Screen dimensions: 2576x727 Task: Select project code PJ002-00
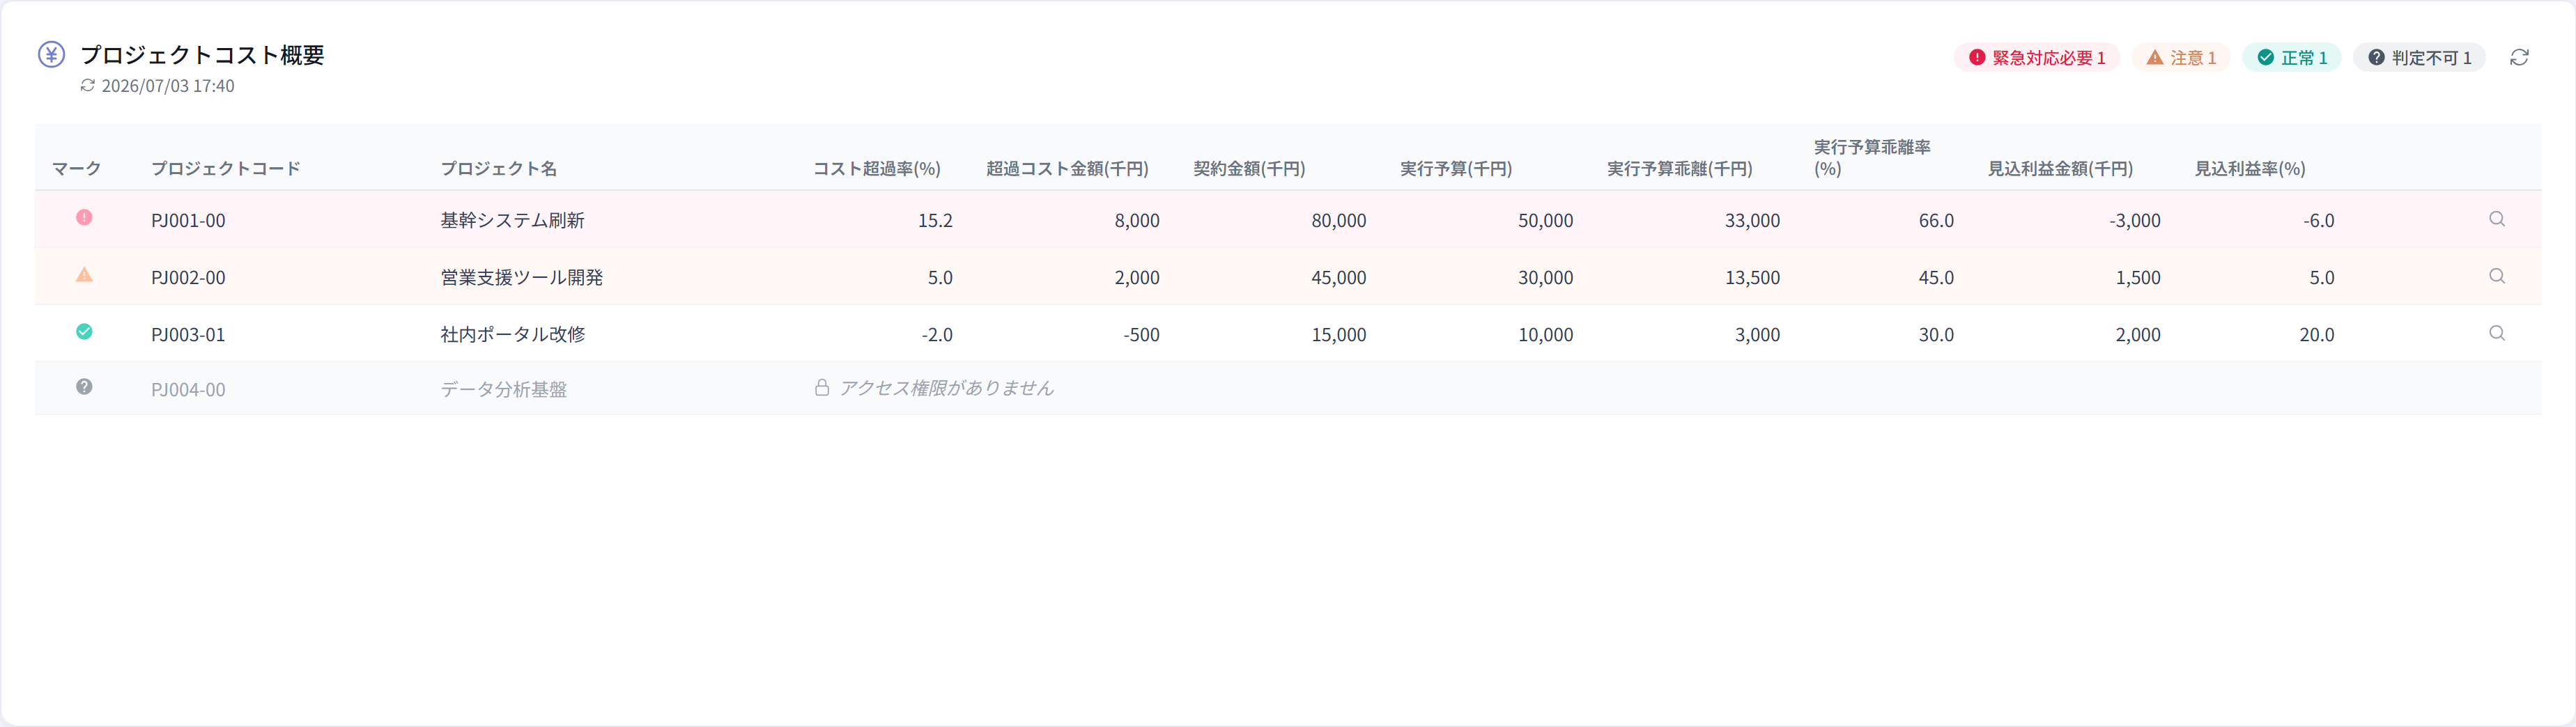(x=188, y=278)
